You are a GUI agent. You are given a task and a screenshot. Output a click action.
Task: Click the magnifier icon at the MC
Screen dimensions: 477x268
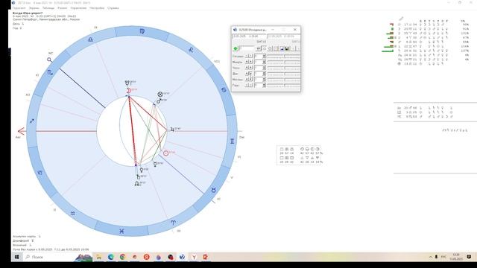pos(50,60)
